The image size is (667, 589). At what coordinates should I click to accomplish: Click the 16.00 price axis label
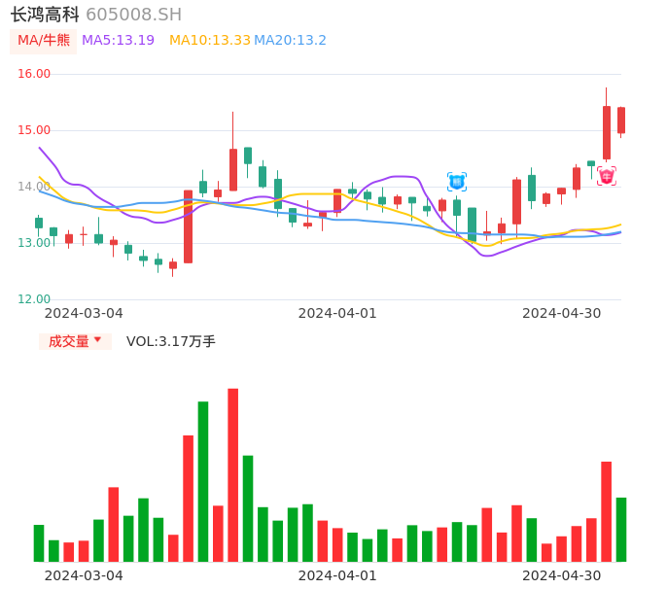pos(34,74)
